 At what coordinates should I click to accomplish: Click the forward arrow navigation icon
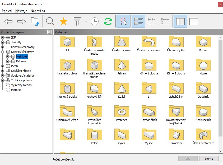coord(21,22)
